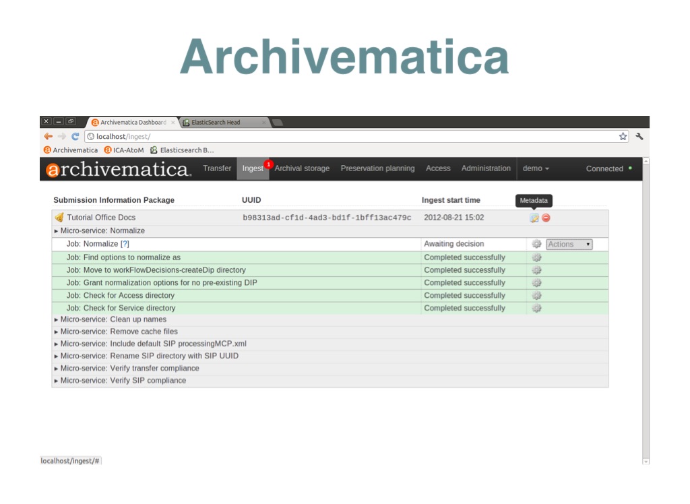This screenshot has width=690, height=504.
Task: Click the browser reload button
Action: click(x=75, y=136)
